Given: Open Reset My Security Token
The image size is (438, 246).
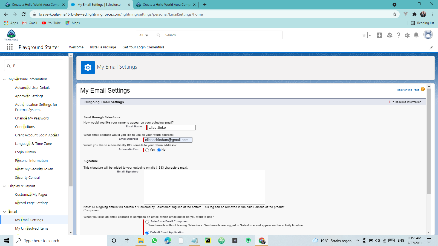Looking at the screenshot, I should tap(34, 169).
